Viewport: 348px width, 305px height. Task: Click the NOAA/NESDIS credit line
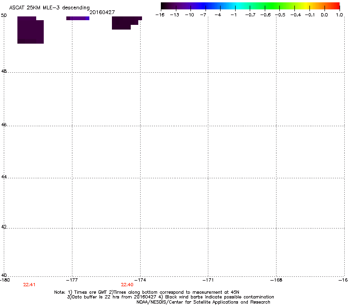coord(203,302)
